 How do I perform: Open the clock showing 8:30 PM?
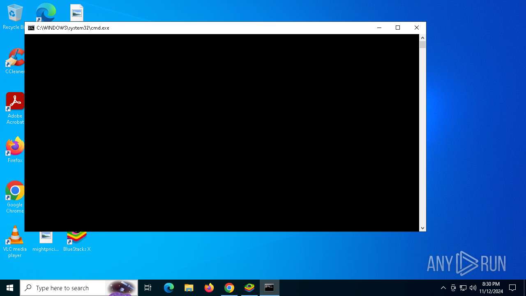point(491,288)
